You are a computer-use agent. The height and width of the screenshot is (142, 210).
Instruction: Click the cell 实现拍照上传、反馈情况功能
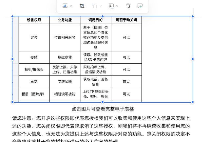pyautogui.click(x=95, y=70)
